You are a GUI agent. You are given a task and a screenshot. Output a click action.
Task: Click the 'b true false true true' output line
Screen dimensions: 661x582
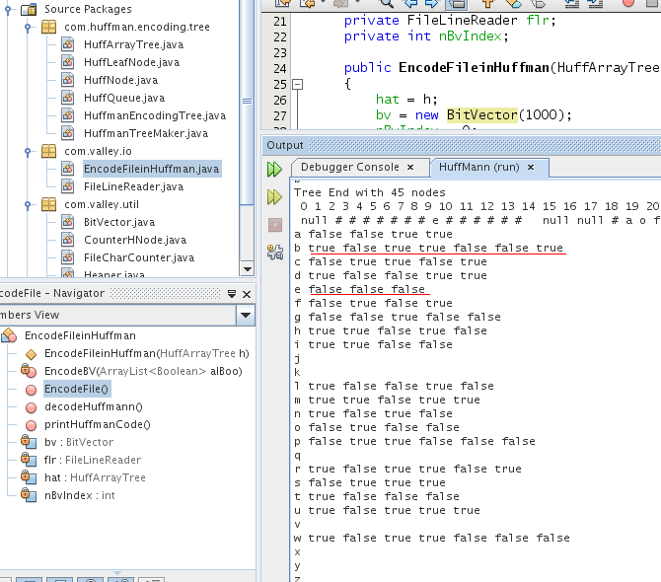point(428,248)
